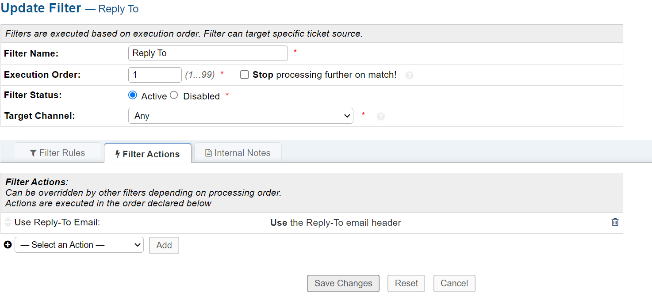Open the Target Channel dropdown

point(241,116)
